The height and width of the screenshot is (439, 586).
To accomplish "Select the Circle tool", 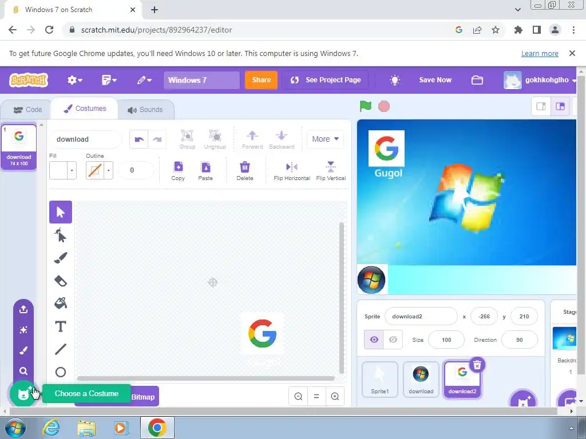I will [x=61, y=372].
